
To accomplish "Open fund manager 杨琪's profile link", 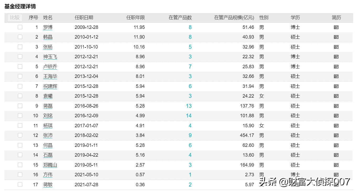I will [x=48, y=125].
